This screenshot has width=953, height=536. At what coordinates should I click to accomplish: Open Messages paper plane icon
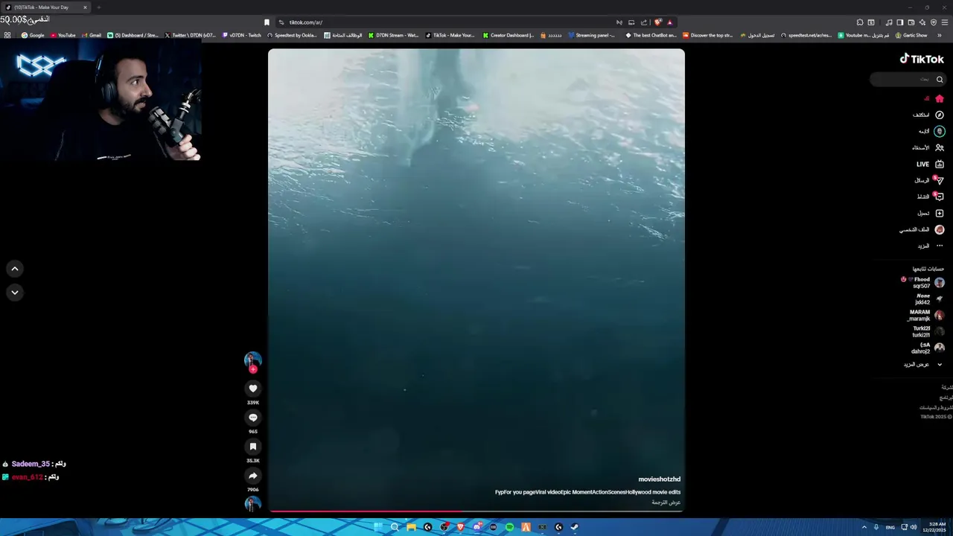pyautogui.click(x=940, y=180)
